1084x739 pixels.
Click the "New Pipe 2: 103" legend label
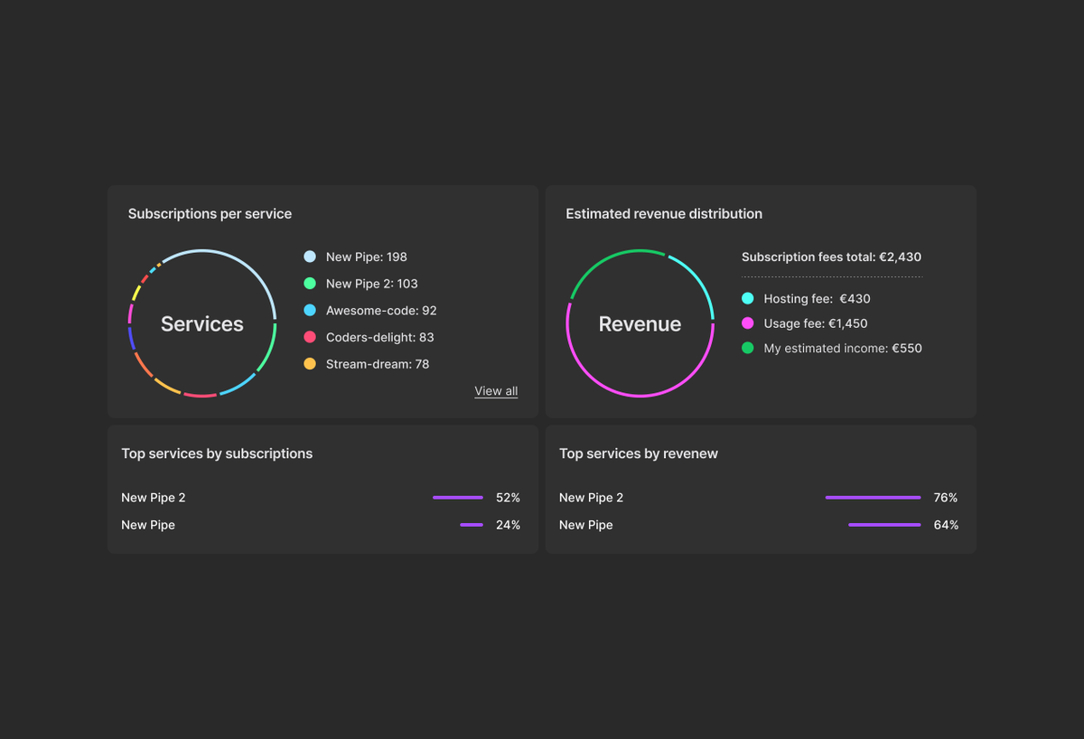[372, 284]
